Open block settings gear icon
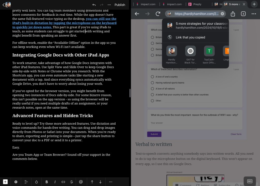 click(x=16, y=182)
